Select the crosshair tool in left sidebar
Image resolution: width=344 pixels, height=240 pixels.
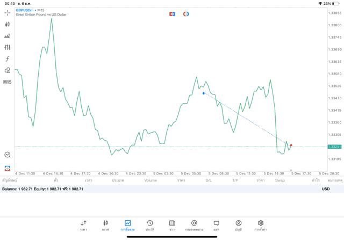click(x=8, y=12)
